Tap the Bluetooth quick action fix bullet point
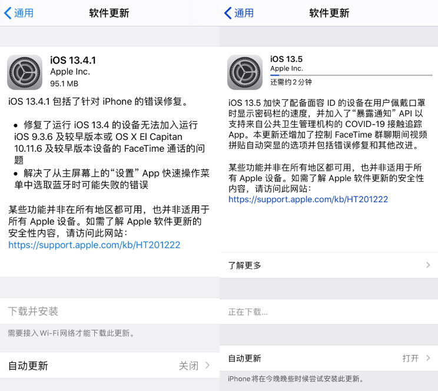Screen dimensions: 438x391 (112, 179)
